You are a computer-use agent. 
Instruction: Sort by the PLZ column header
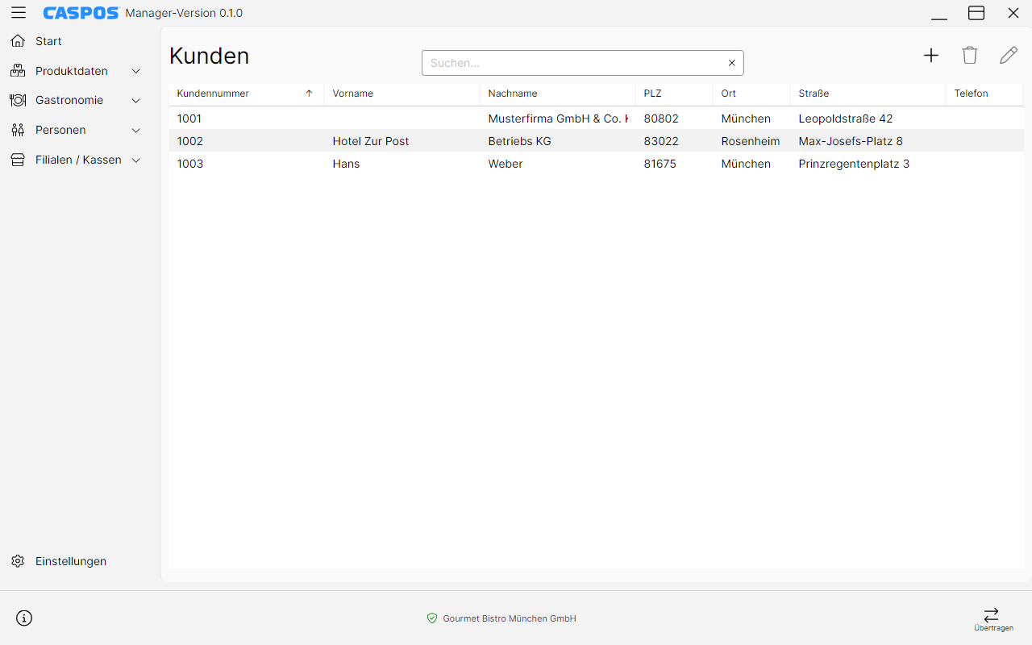coord(674,94)
